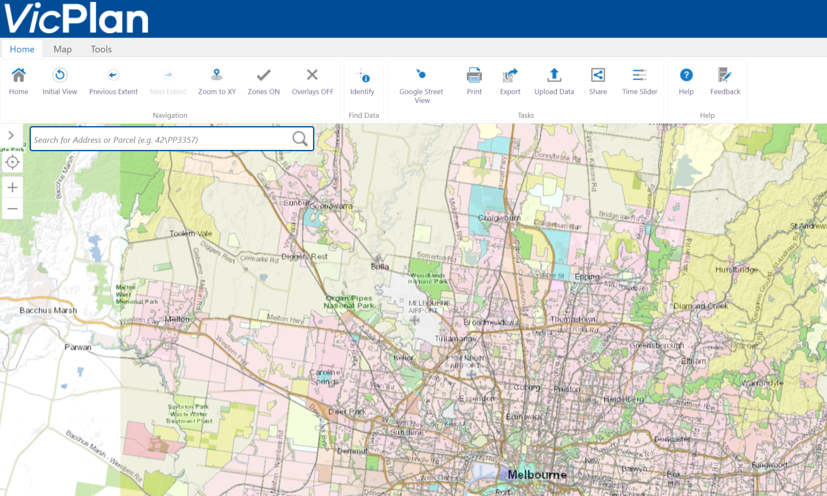Open the Feedback form icon

[724, 75]
